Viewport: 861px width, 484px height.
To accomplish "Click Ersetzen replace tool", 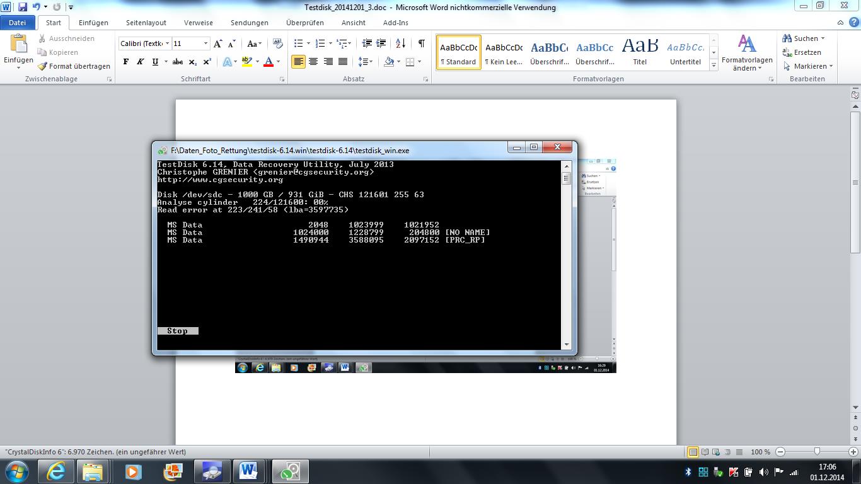I will (x=802, y=52).
